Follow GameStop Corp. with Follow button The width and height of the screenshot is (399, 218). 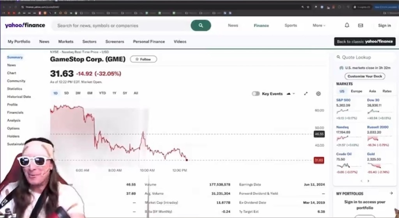point(143,59)
